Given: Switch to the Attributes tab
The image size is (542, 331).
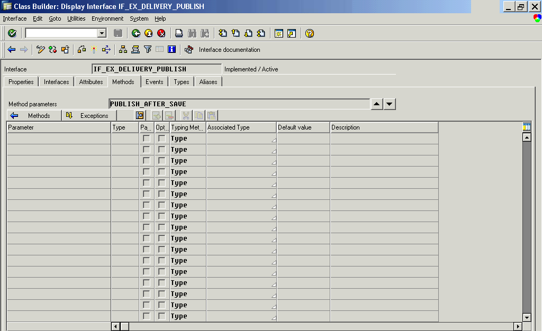Looking at the screenshot, I should coord(91,82).
